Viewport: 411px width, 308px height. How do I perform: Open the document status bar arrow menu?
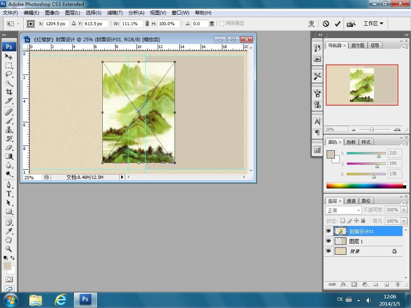tap(122, 177)
